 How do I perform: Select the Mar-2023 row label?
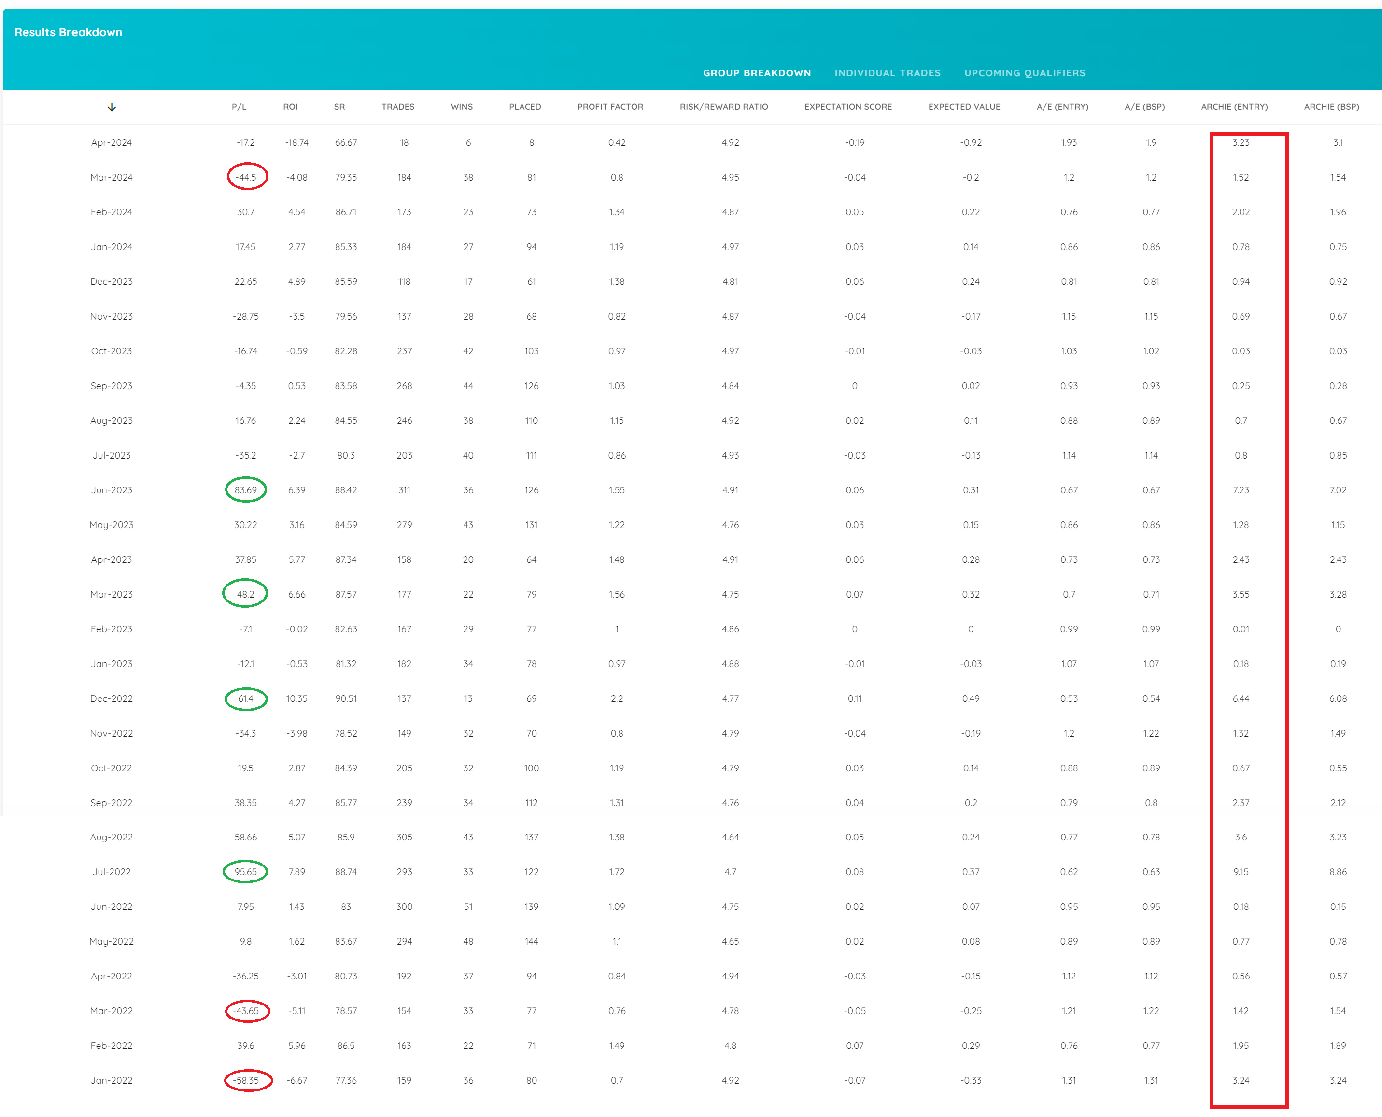(x=112, y=595)
